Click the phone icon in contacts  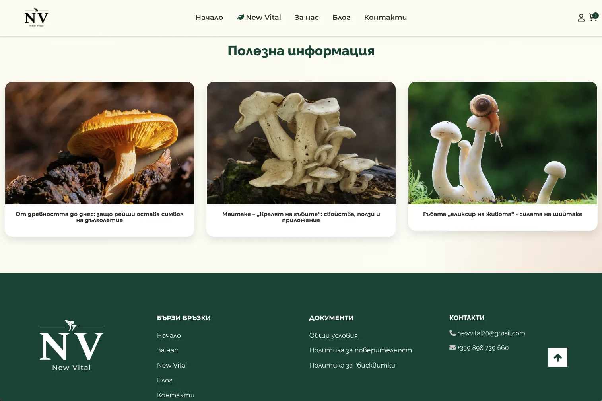coord(452,333)
